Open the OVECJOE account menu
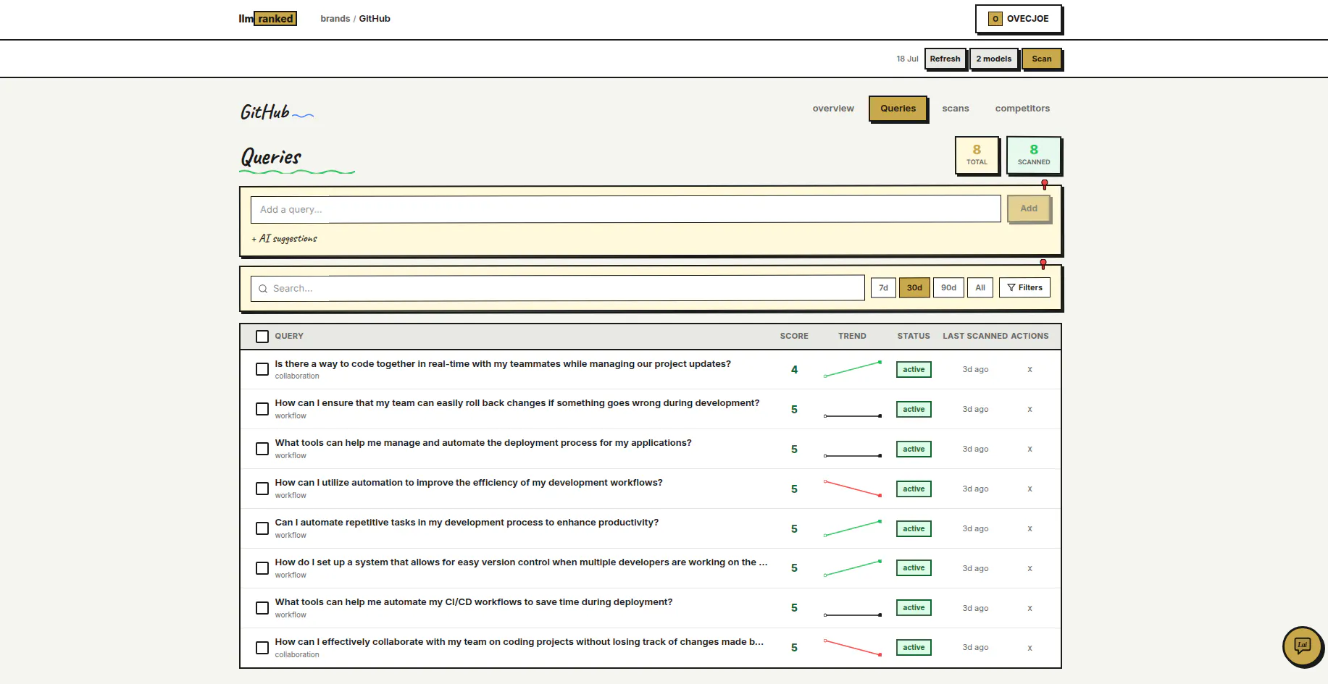The image size is (1328, 684). click(x=1019, y=19)
